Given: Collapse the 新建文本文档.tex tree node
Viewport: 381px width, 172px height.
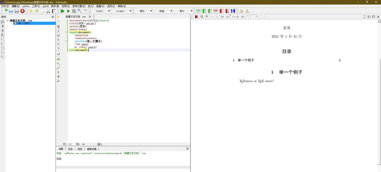Looking at the screenshot, I should coord(8,21).
